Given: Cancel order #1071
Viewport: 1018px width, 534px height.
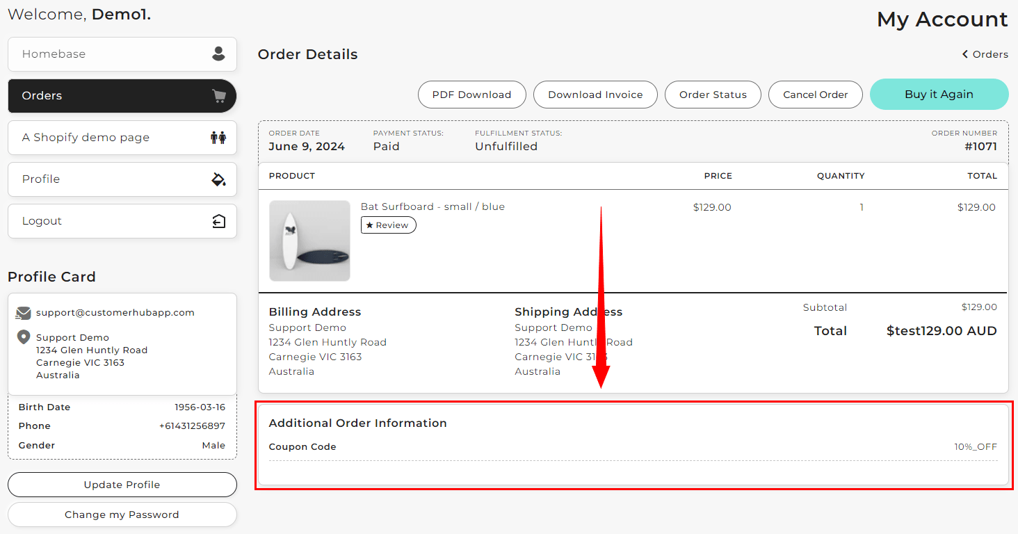Looking at the screenshot, I should click(x=815, y=94).
